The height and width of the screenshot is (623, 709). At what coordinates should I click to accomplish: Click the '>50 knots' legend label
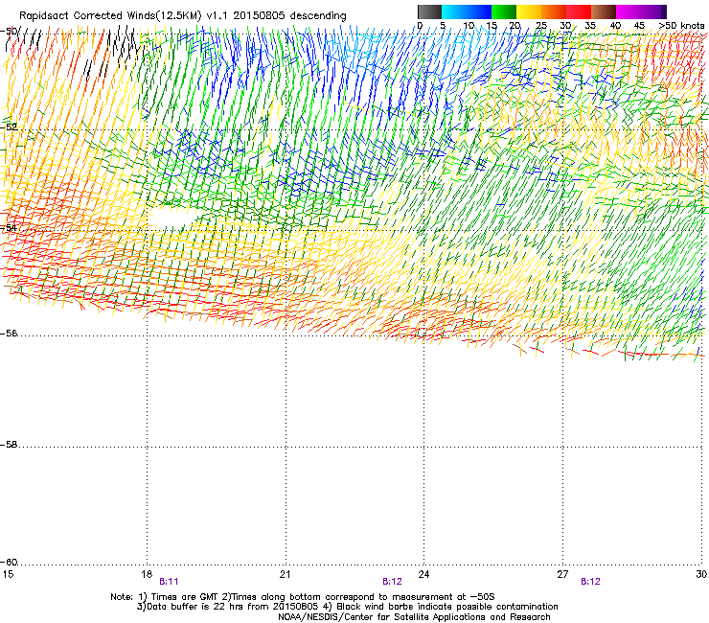coord(681,26)
